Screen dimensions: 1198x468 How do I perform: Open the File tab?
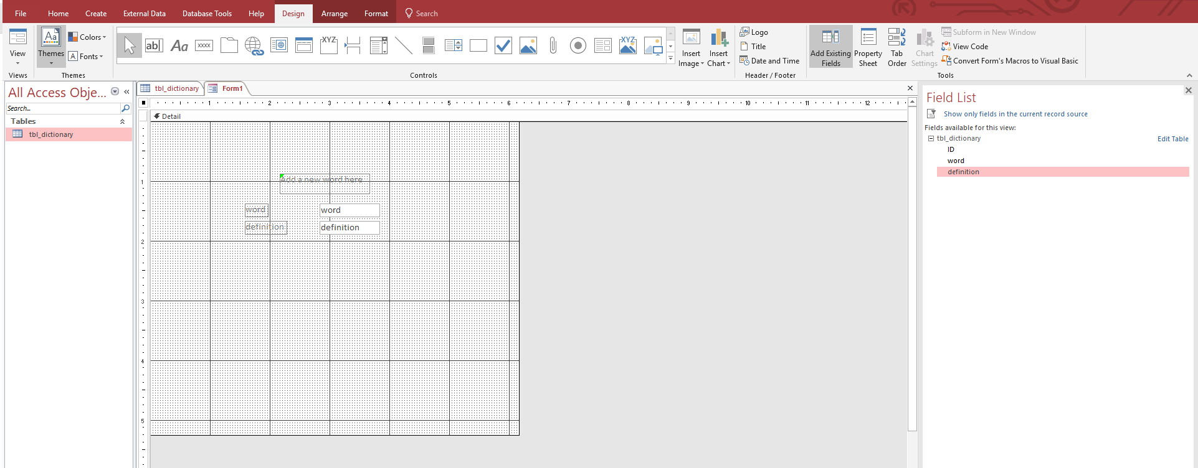pos(21,13)
